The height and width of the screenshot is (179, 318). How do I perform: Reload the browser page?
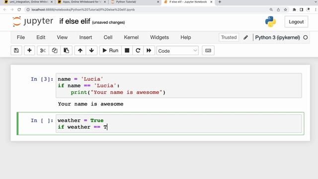point(19,9)
